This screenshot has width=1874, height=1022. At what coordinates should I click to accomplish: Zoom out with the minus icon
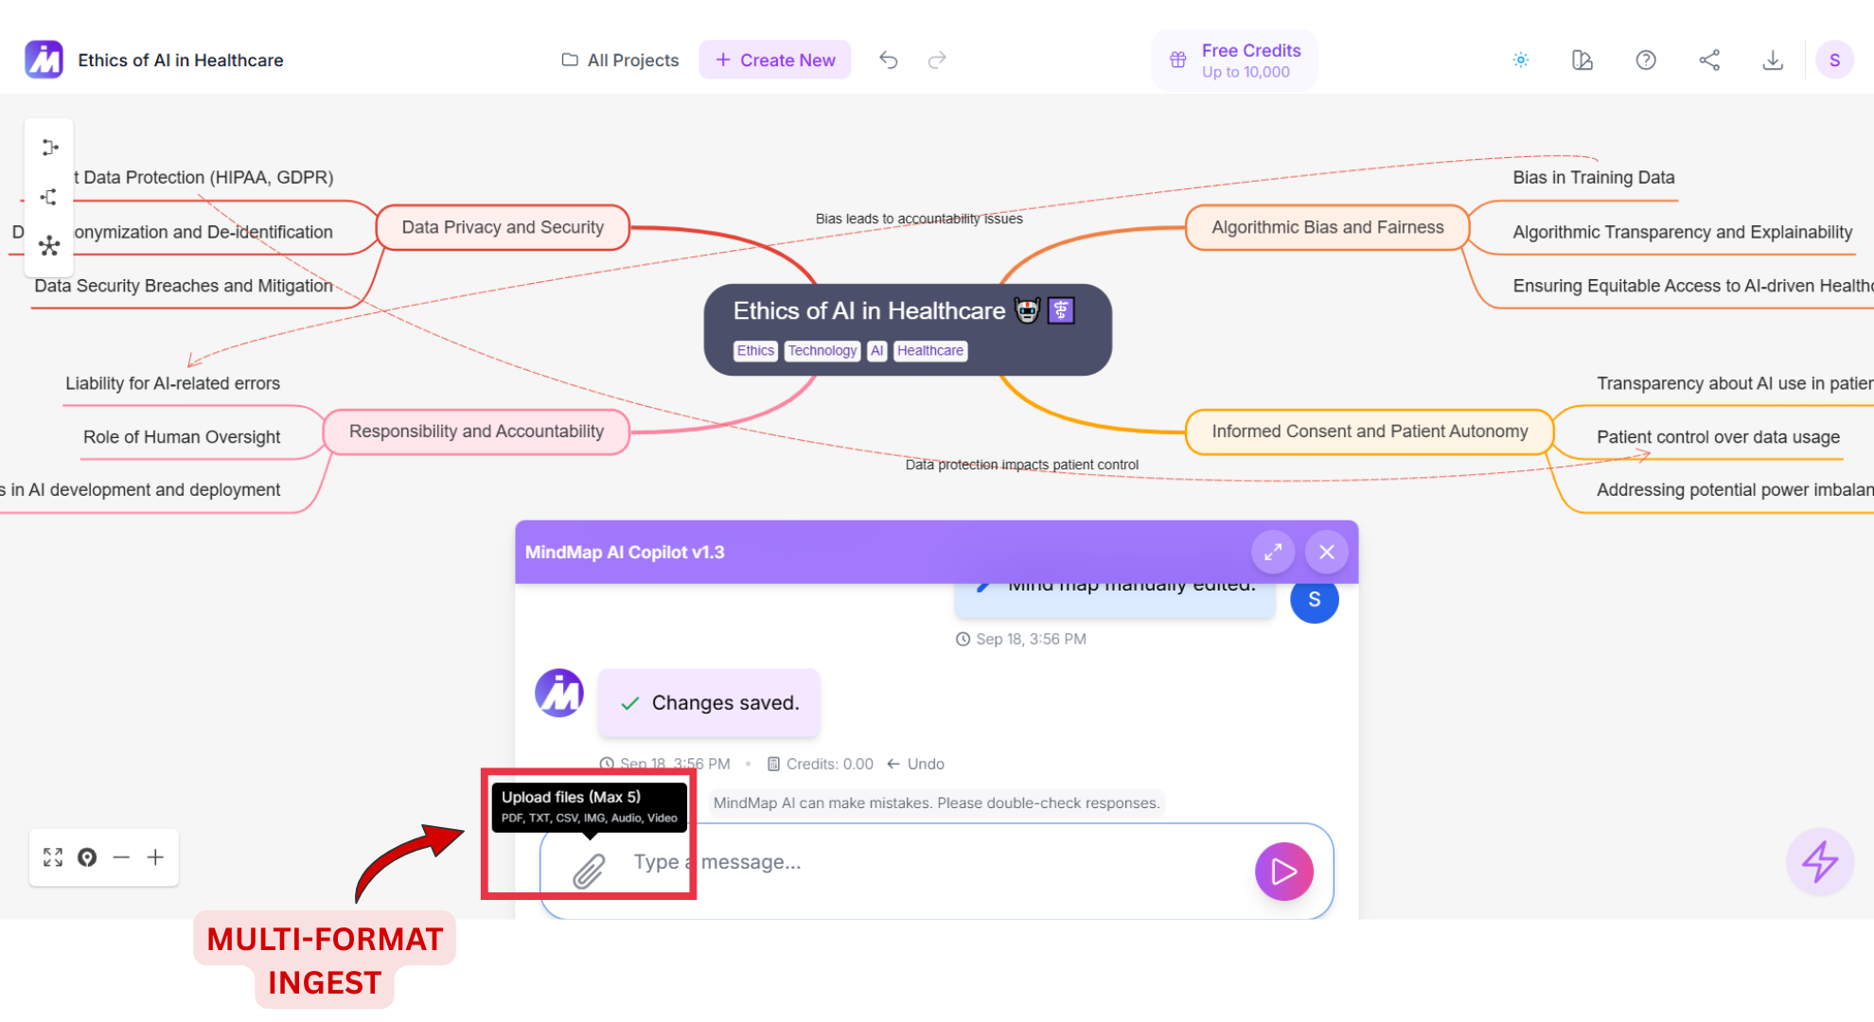point(121,857)
